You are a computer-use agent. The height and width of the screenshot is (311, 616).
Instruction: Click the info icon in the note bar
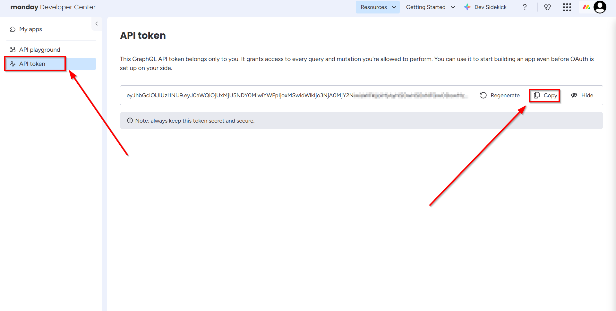pyautogui.click(x=130, y=120)
